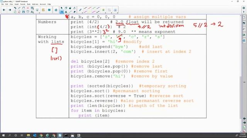Open the Account menu
The image size is (247, 138).
[43, 4]
